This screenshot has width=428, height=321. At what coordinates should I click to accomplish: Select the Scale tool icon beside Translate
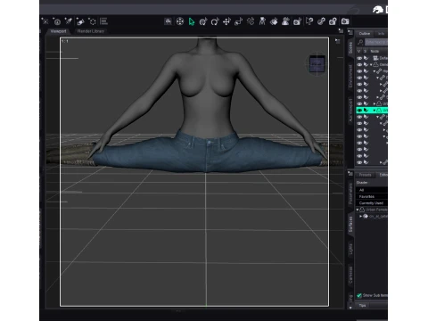coord(238,21)
